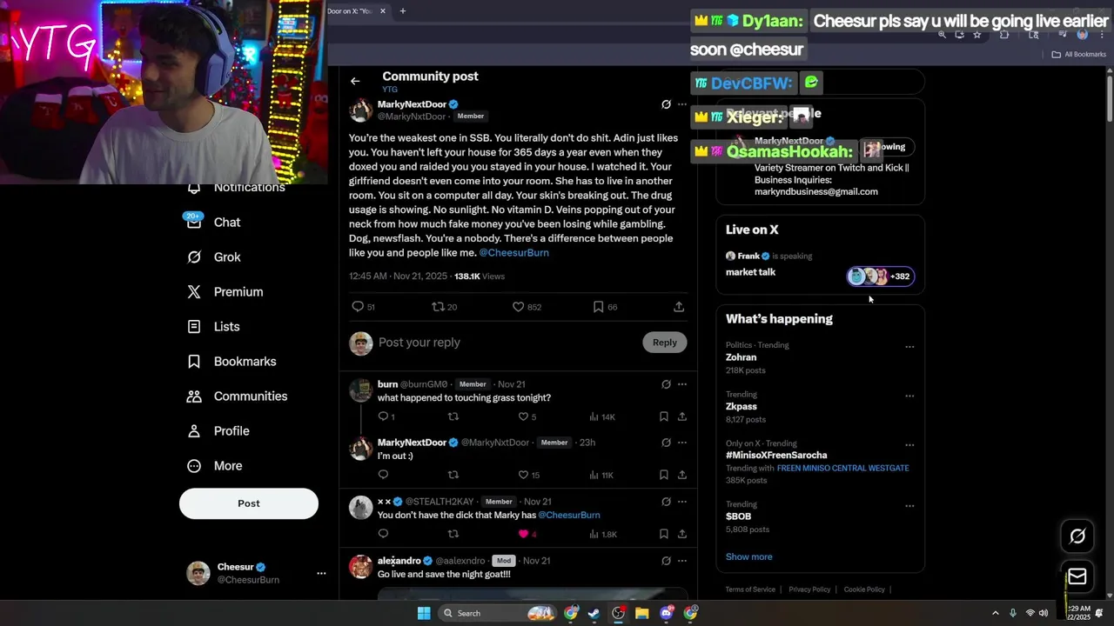
Task: Open more menu on burn's reply
Action: point(682,384)
